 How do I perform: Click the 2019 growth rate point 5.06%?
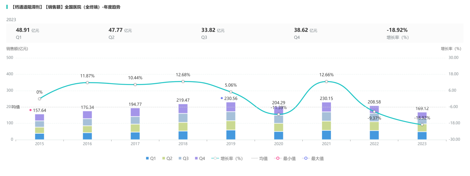tap(231, 92)
